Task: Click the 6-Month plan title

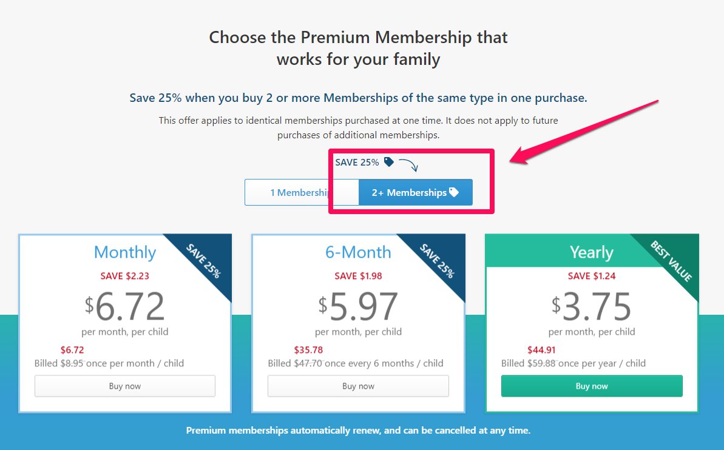Action: click(358, 252)
